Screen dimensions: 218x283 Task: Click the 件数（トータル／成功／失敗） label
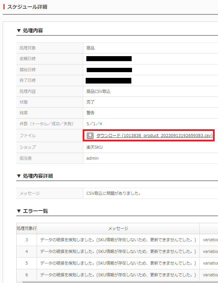coord(46,124)
